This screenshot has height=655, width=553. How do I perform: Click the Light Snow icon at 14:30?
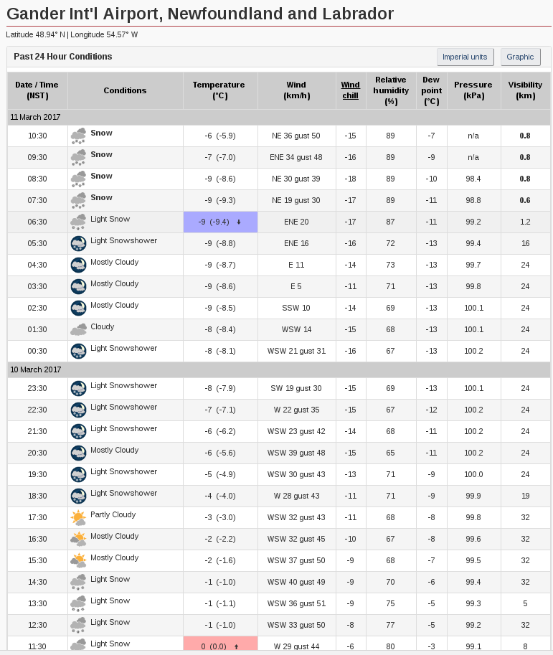(x=78, y=583)
